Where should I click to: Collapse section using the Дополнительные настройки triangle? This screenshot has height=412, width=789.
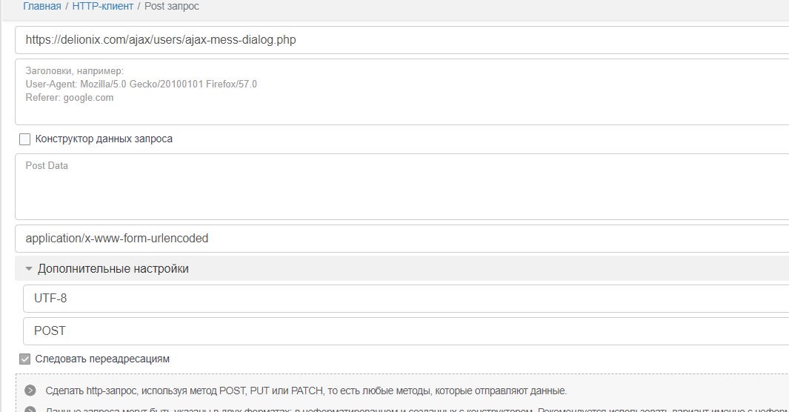tap(29, 269)
